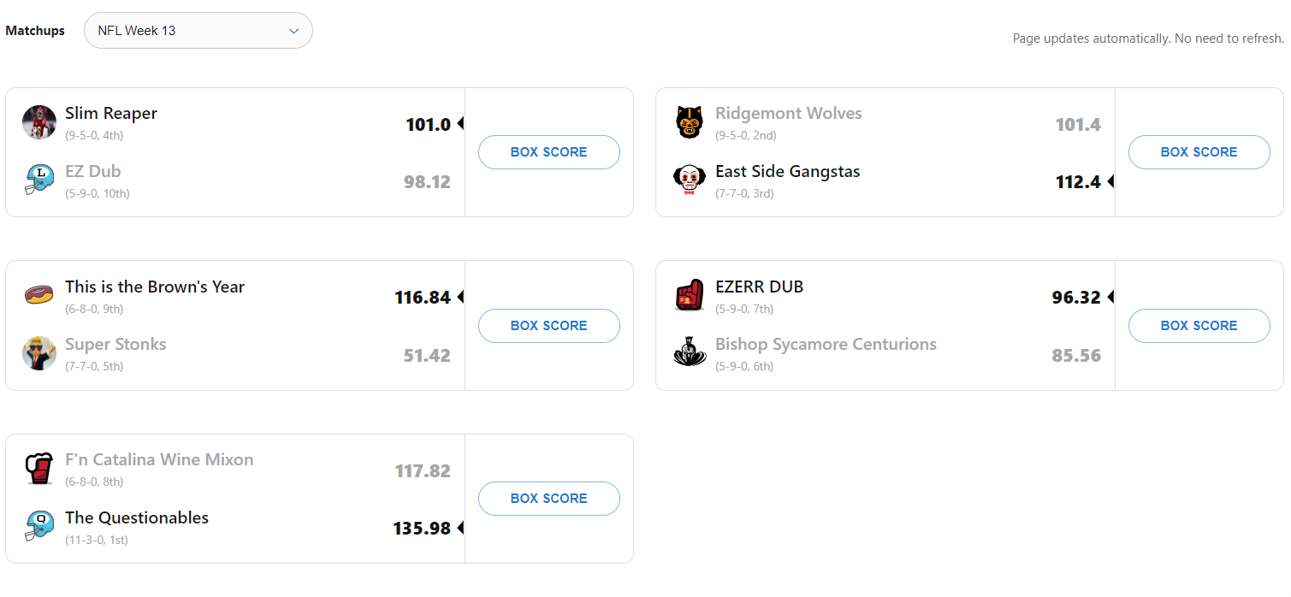Open box score for Slim Reaper matchup
The image size is (1291, 597).
tap(548, 152)
